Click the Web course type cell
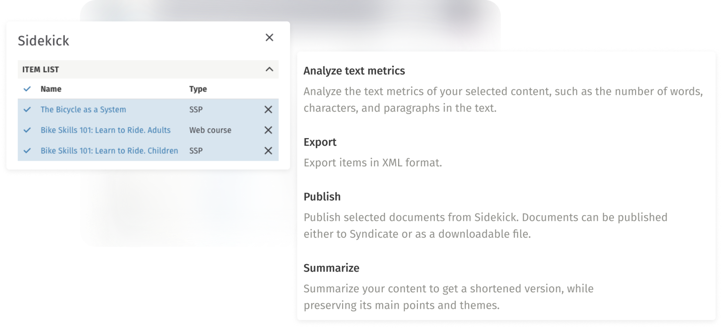Image resolution: width=722 pixels, height=328 pixels. coord(210,130)
